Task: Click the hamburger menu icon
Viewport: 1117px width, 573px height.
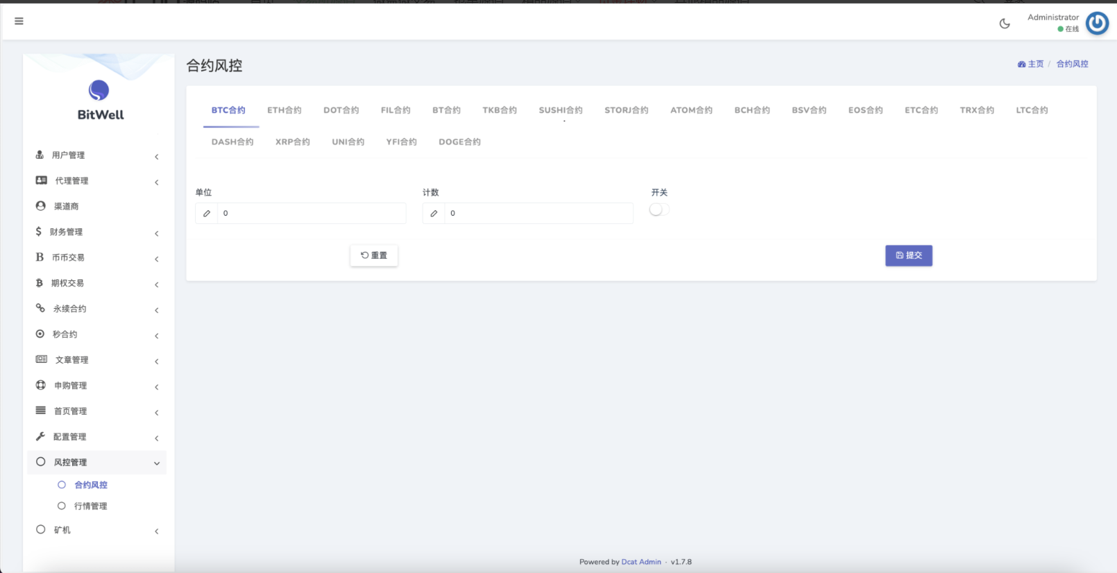Action: (19, 22)
